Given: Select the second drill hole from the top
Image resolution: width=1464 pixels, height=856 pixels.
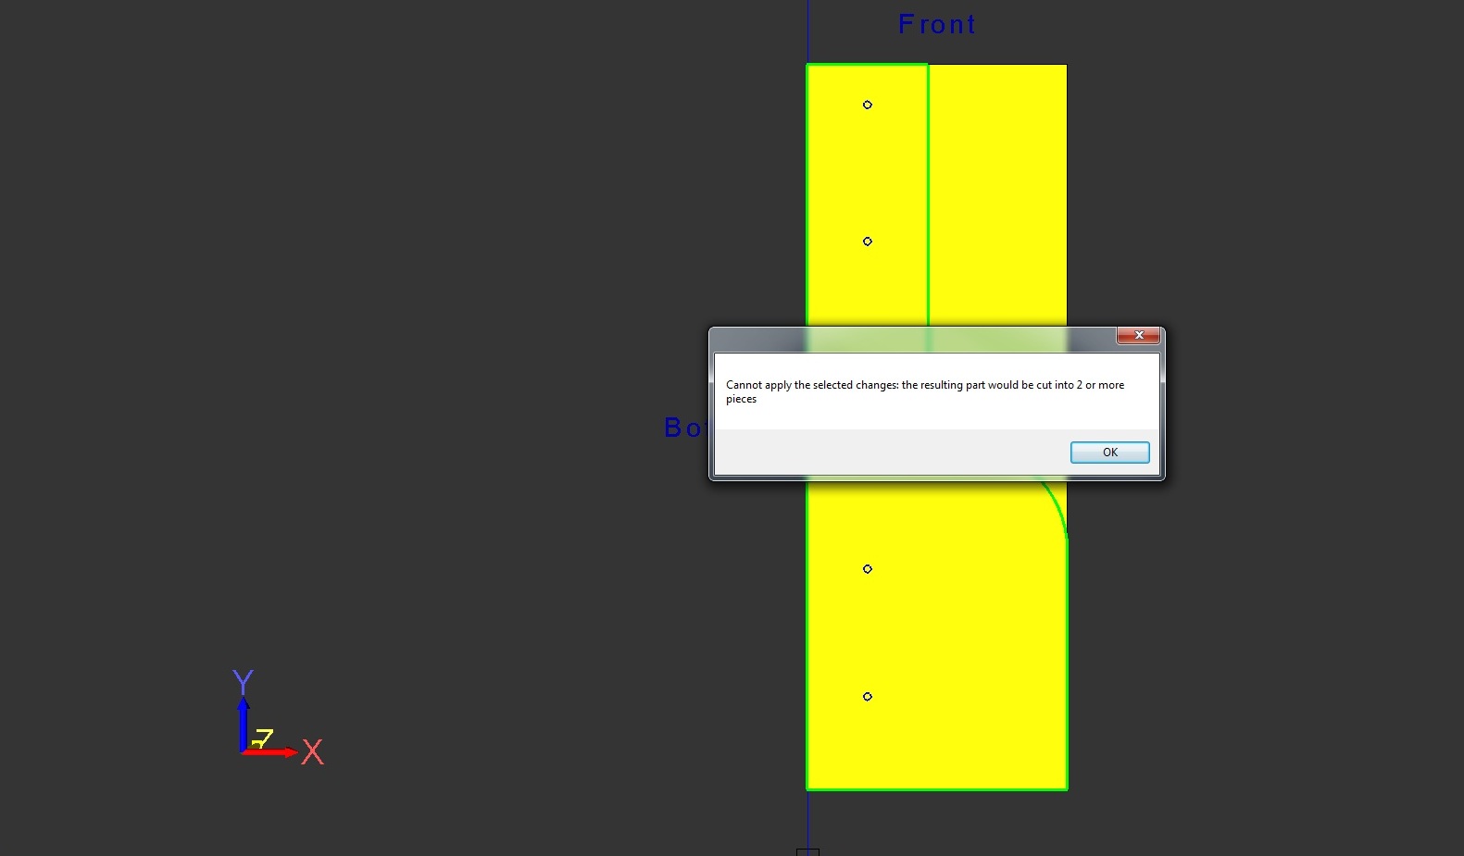Looking at the screenshot, I should pyautogui.click(x=868, y=242).
